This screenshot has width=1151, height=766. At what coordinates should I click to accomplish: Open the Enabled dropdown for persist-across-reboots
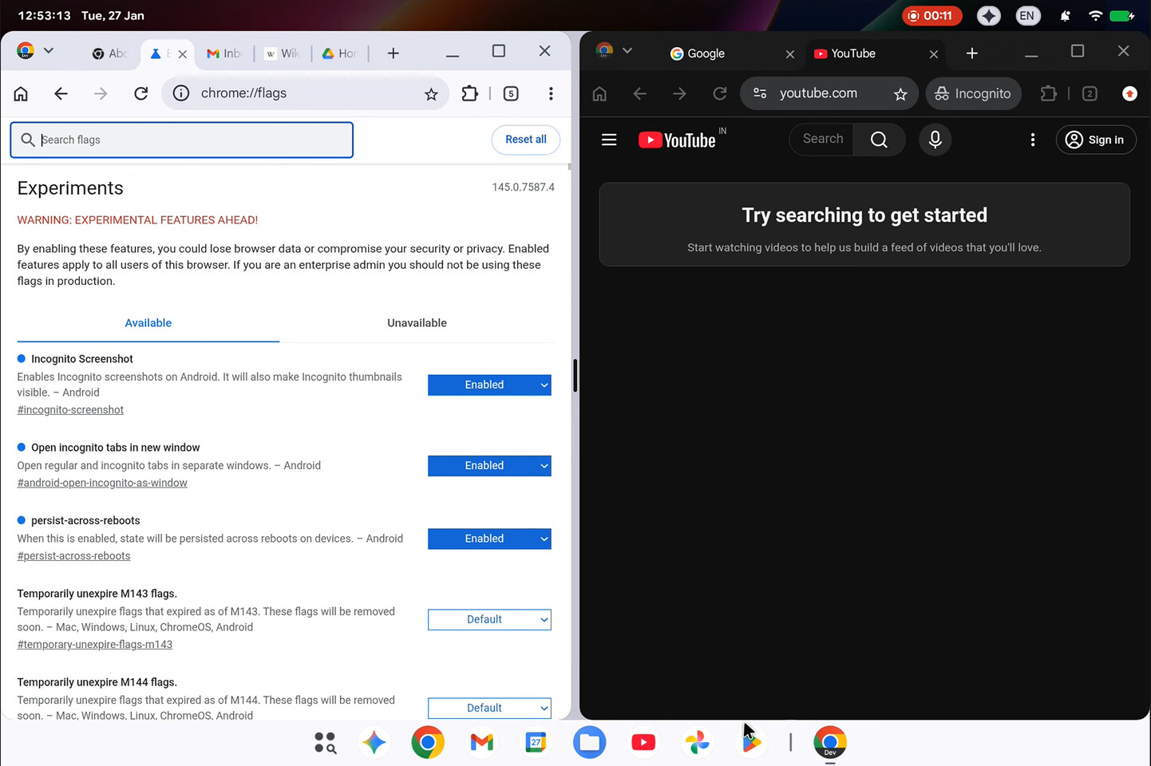tap(489, 539)
